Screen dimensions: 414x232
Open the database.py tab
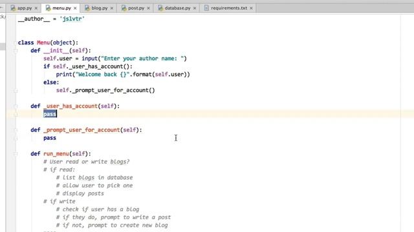pyautogui.click(x=177, y=8)
